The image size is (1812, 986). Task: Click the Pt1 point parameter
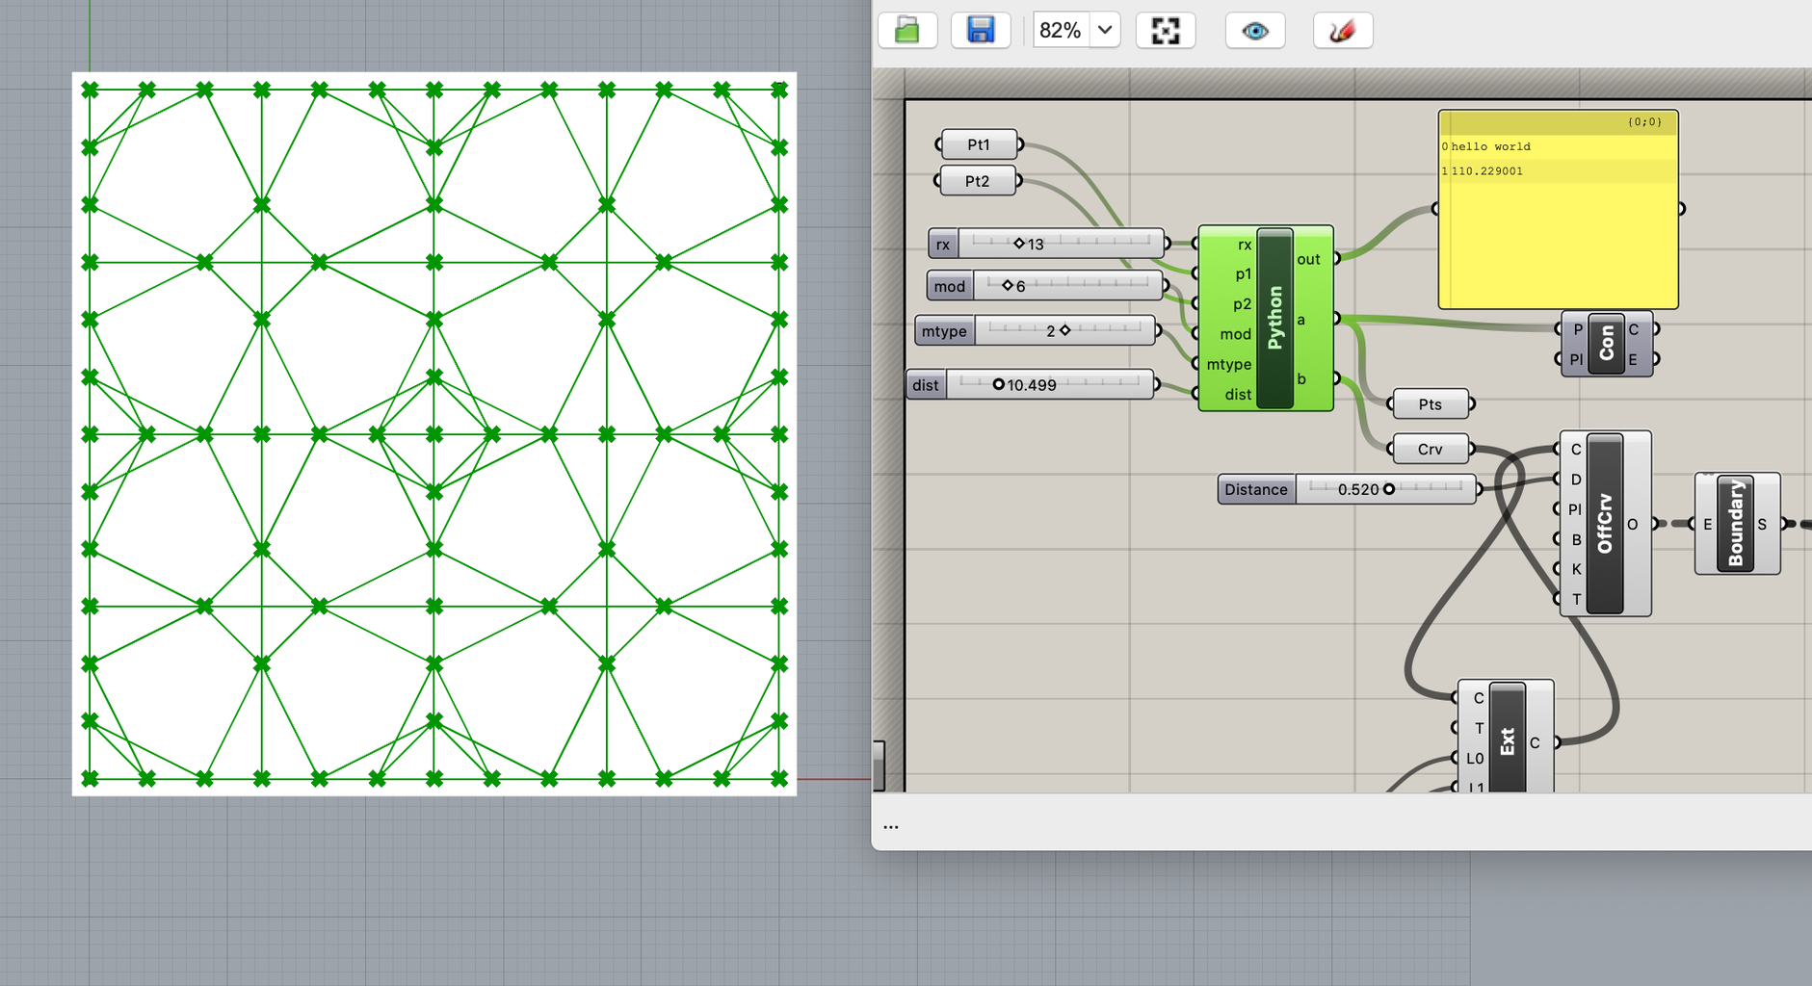[x=978, y=143]
